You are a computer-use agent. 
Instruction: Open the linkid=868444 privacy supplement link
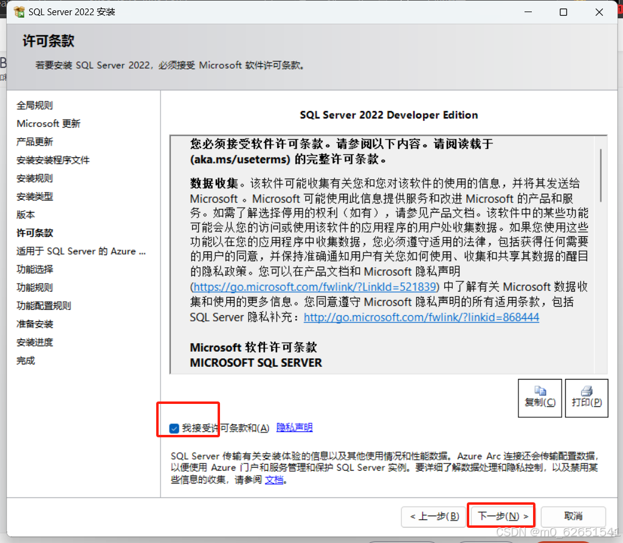pyautogui.click(x=422, y=317)
